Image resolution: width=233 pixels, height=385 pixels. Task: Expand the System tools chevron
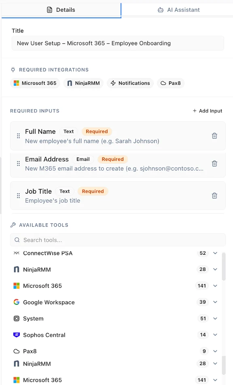[215, 318]
